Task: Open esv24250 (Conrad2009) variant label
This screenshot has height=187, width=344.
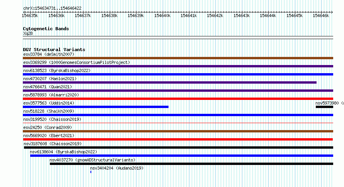Action: tap(48, 127)
